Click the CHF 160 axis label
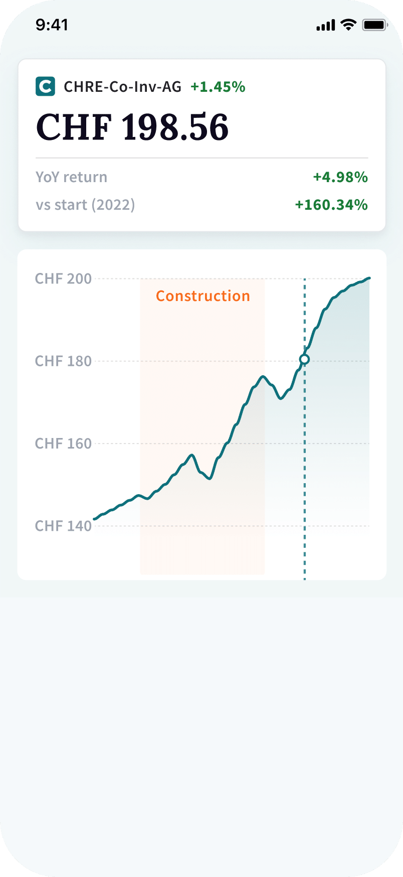This screenshot has height=877, width=403. point(63,444)
